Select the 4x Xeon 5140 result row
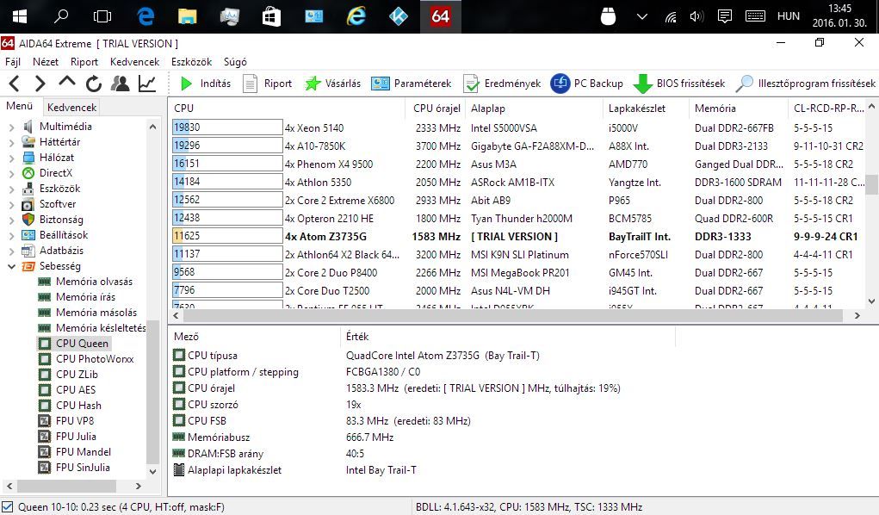This screenshot has width=879, height=515. 518,128
